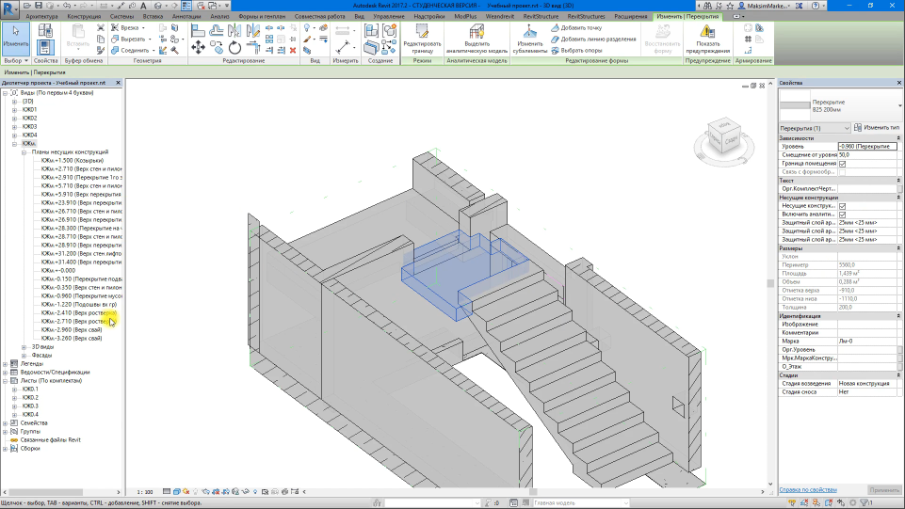Open the Перекрытия (1) filter dropdown
905x509 pixels.
[846, 128]
